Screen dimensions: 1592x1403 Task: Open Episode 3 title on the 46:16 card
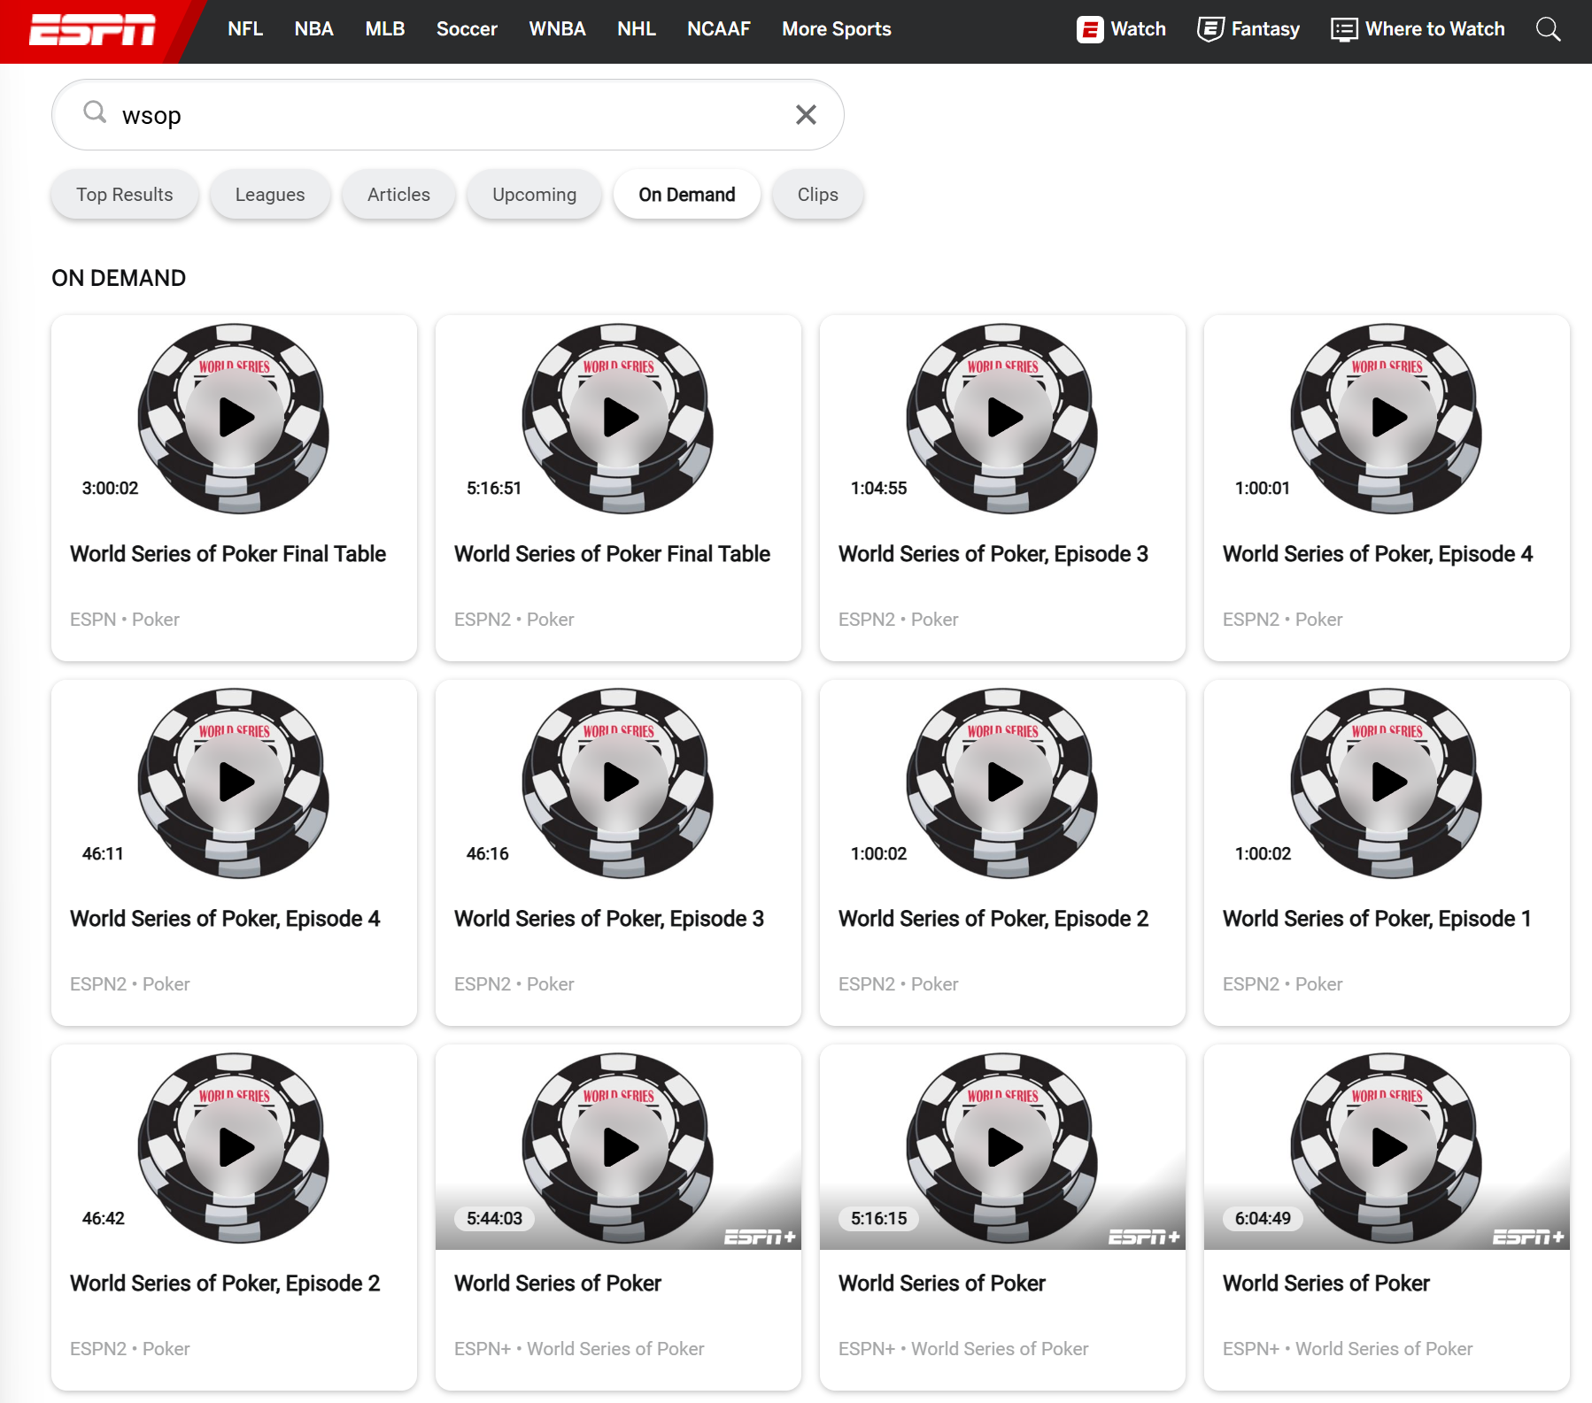[609, 919]
